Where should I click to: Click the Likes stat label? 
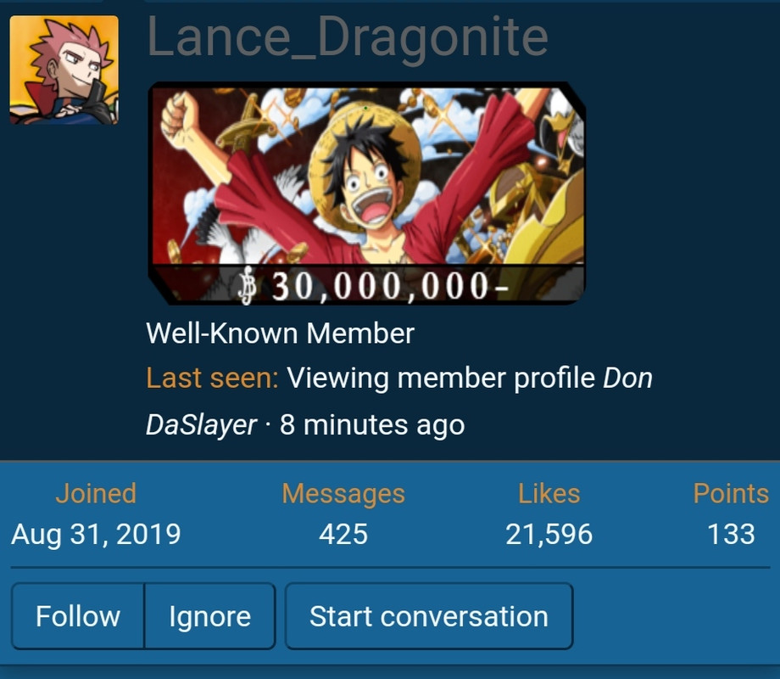coord(549,494)
